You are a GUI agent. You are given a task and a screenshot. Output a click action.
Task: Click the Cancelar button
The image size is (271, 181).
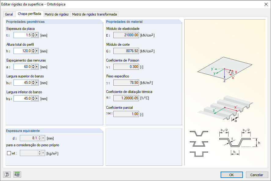[257, 175]
